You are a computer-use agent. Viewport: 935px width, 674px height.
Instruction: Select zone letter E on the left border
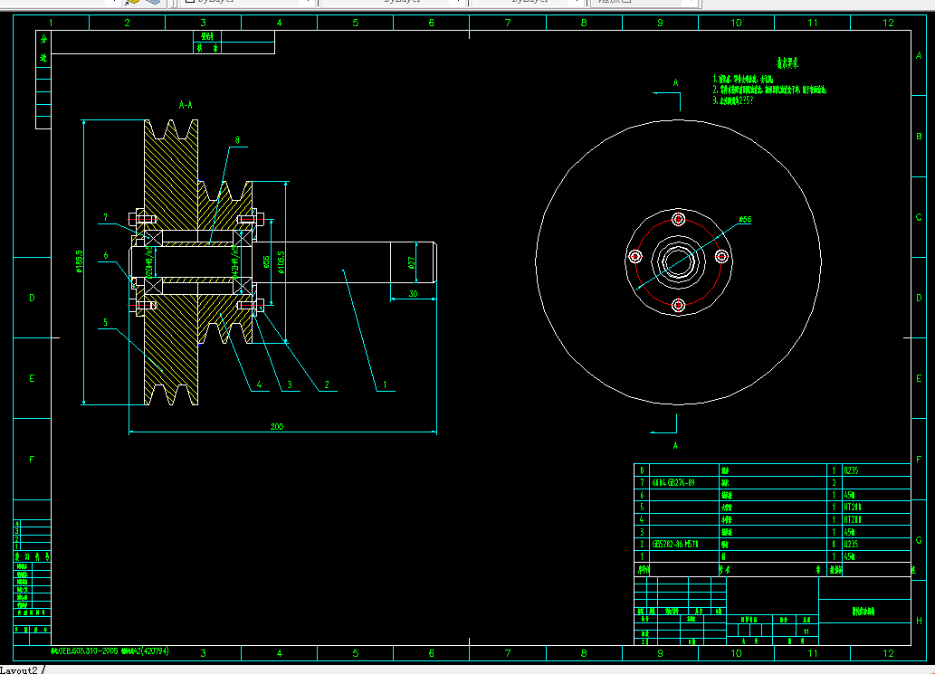(x=33, y=378)
